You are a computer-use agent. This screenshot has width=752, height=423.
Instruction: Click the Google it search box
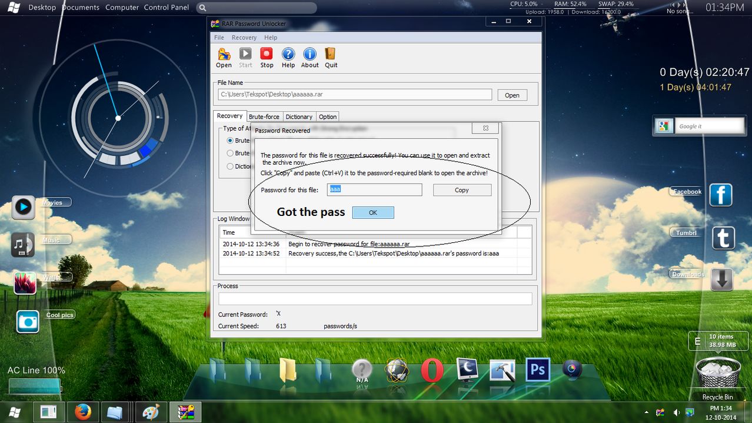coord(710,126)
